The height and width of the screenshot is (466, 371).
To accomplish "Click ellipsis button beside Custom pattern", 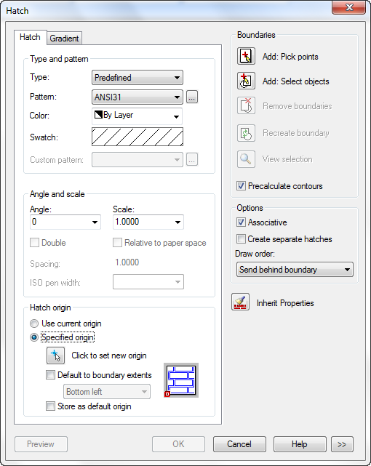I will coord(192,160).
